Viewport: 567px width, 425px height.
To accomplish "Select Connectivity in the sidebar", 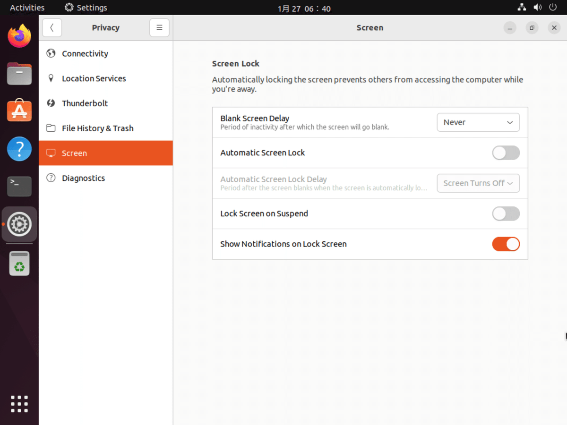I will (106, 53).
